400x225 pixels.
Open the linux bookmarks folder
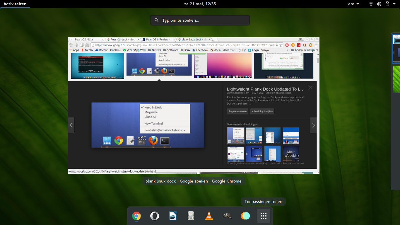tap(185, 50)
